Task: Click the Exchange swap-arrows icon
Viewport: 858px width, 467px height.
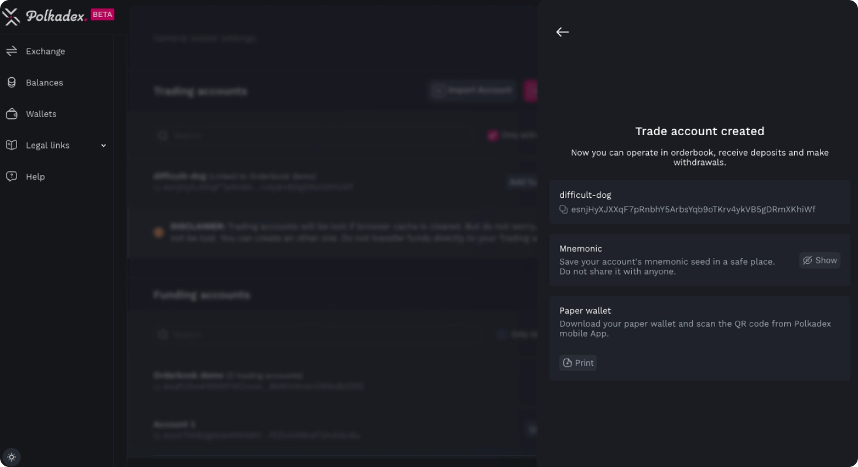Action: point(12,51)
